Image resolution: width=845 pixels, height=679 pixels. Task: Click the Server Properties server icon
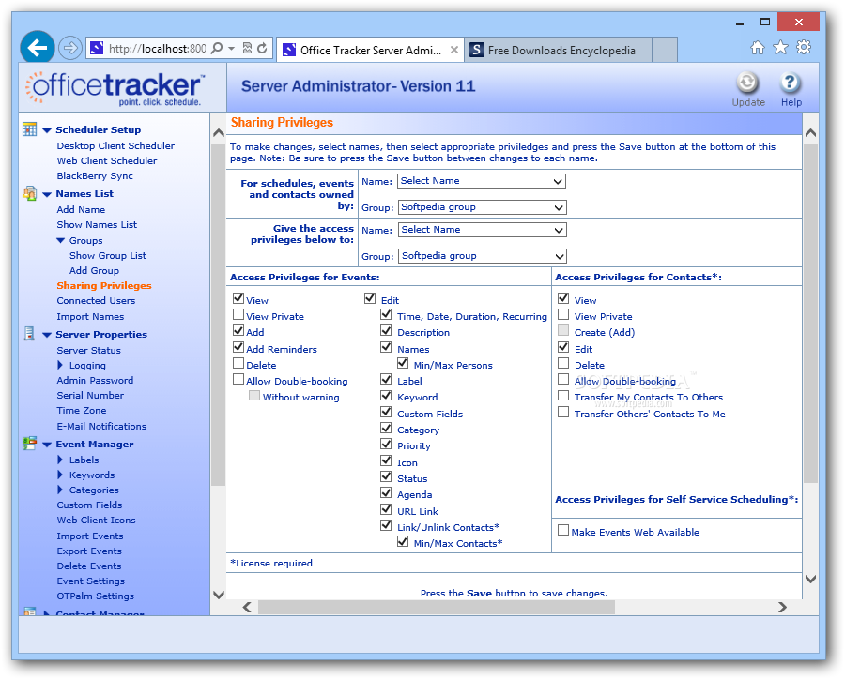click(x=30, y=334)
